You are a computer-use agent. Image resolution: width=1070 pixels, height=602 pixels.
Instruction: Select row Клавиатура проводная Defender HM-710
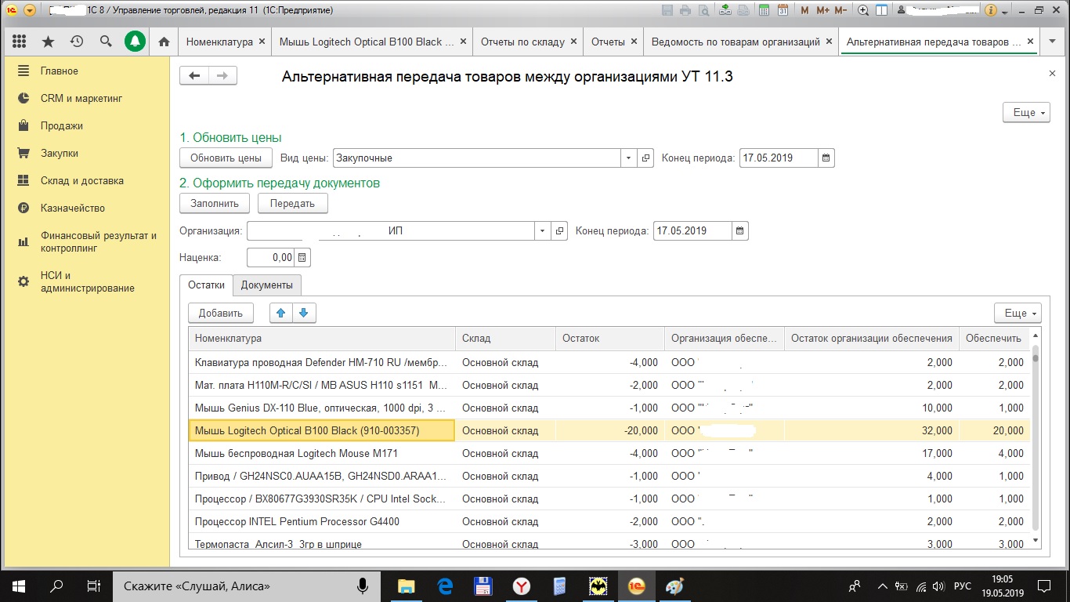(x=609, y=362)
